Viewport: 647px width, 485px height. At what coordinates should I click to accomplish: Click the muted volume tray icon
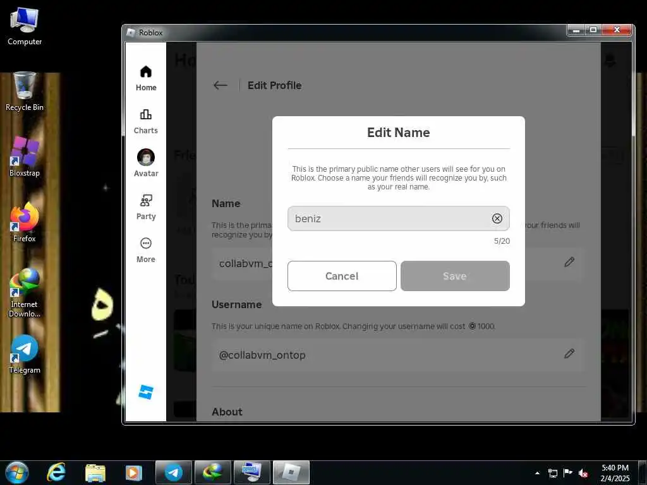point(583,473)
